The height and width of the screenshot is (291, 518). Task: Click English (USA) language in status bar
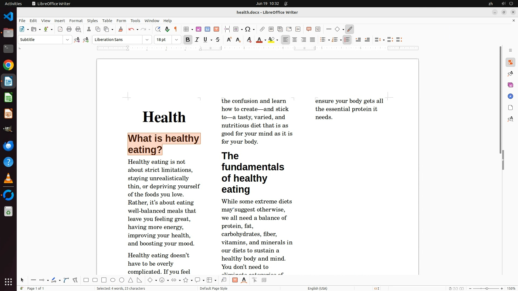tap(317, 288)
